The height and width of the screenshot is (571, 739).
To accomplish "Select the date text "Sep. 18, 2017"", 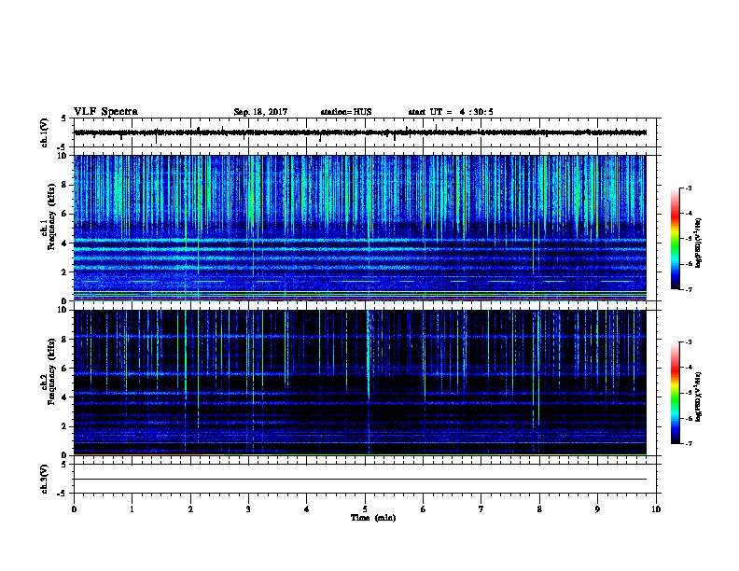I will pos(260,112).
